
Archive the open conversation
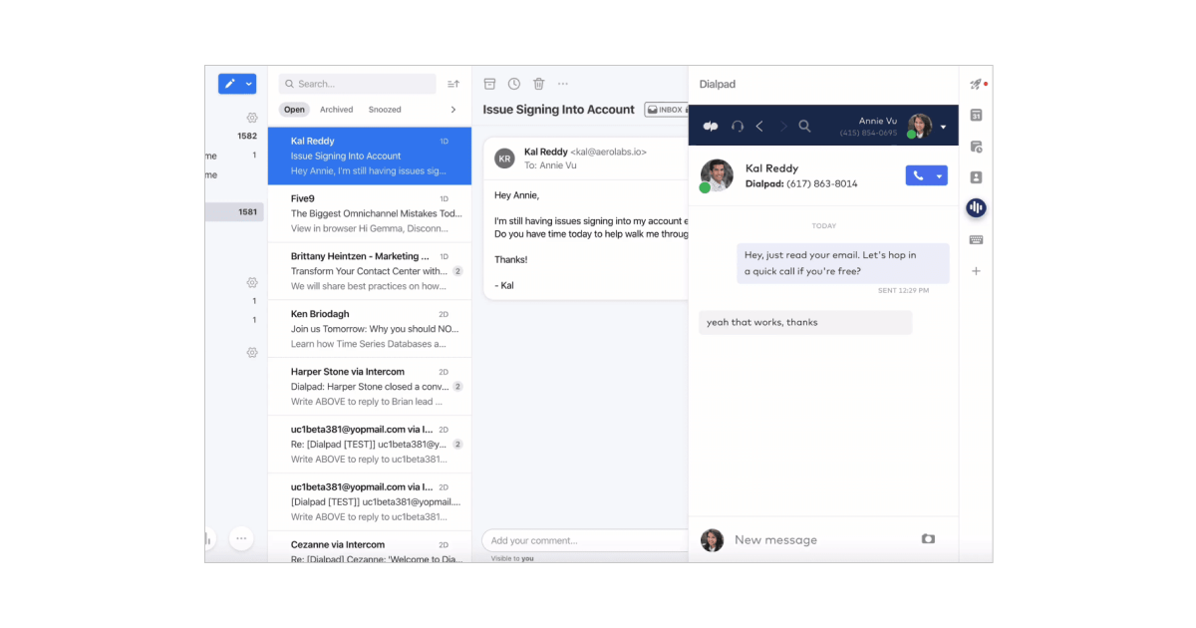point(489,84)
